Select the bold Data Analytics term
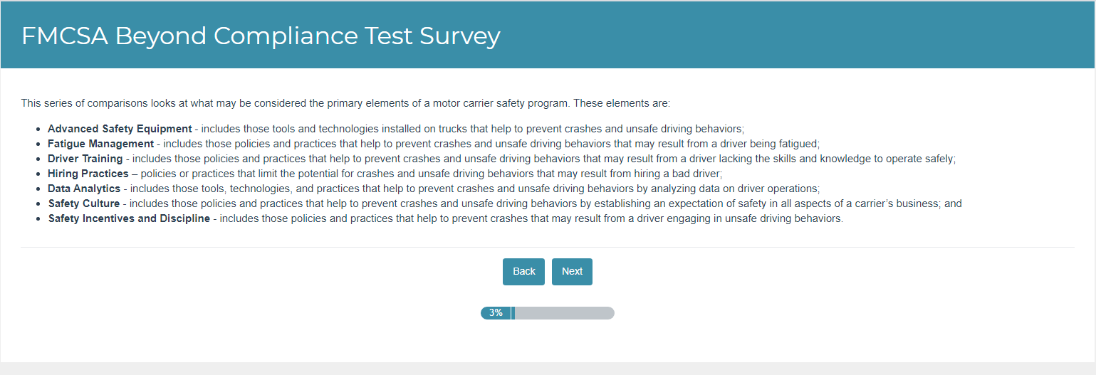This screenshot has height=375, width=1096. pos(85,189)
